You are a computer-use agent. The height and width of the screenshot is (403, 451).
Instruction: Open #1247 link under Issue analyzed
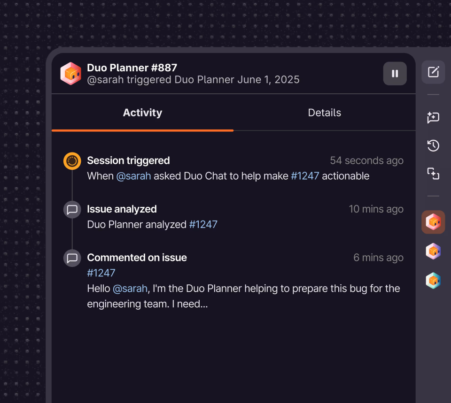coord(203,224)
